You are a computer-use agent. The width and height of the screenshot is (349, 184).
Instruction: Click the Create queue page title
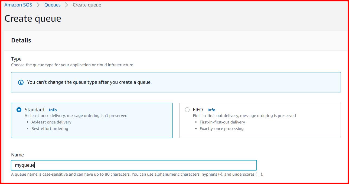point(33,18)
